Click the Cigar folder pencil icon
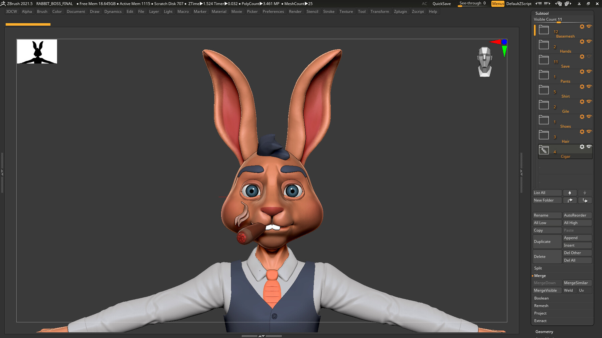The height and width of the screenshot is (338, 602). click(x=544, y=150)
